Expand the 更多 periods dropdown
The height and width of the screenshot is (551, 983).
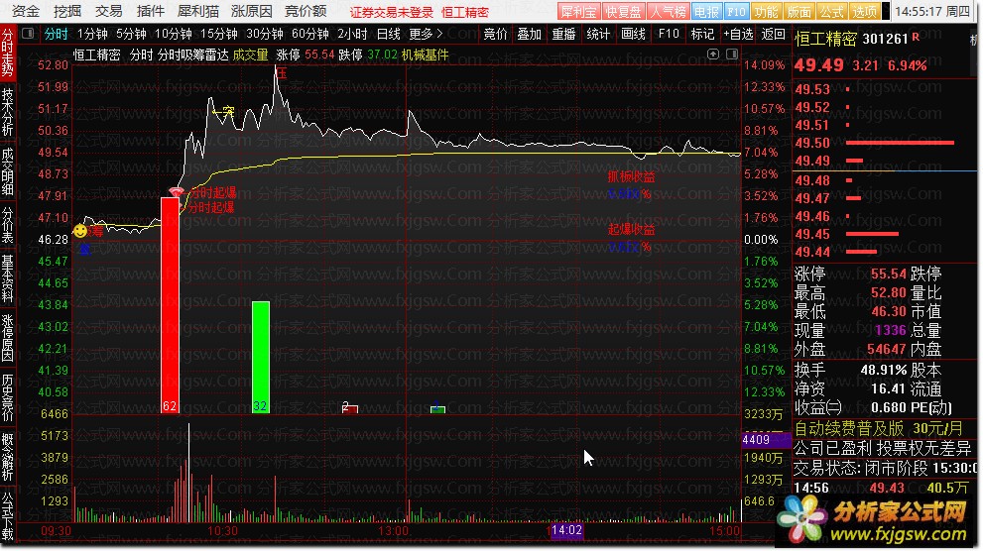(426, 34)
